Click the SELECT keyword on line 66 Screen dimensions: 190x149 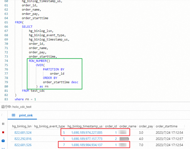point(27,27)
